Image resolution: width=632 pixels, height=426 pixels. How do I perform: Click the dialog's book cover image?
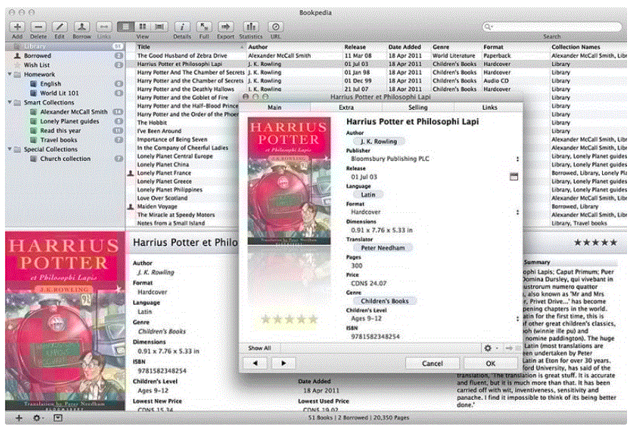coord(289,181)
